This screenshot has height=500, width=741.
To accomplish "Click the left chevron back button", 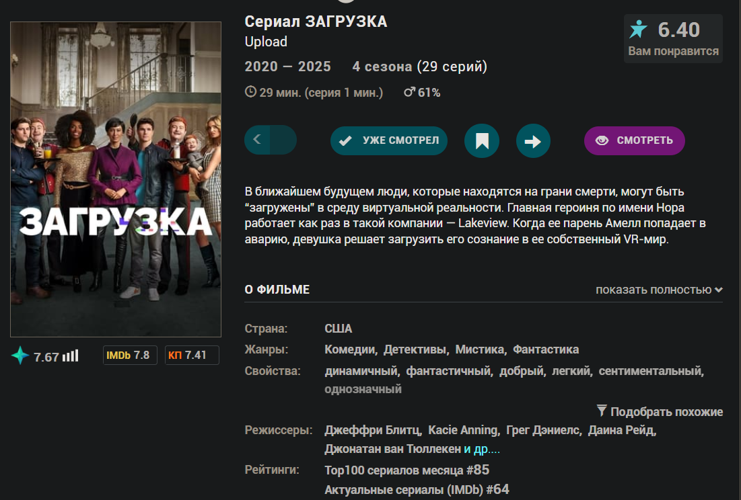I will tap(258, 140).
